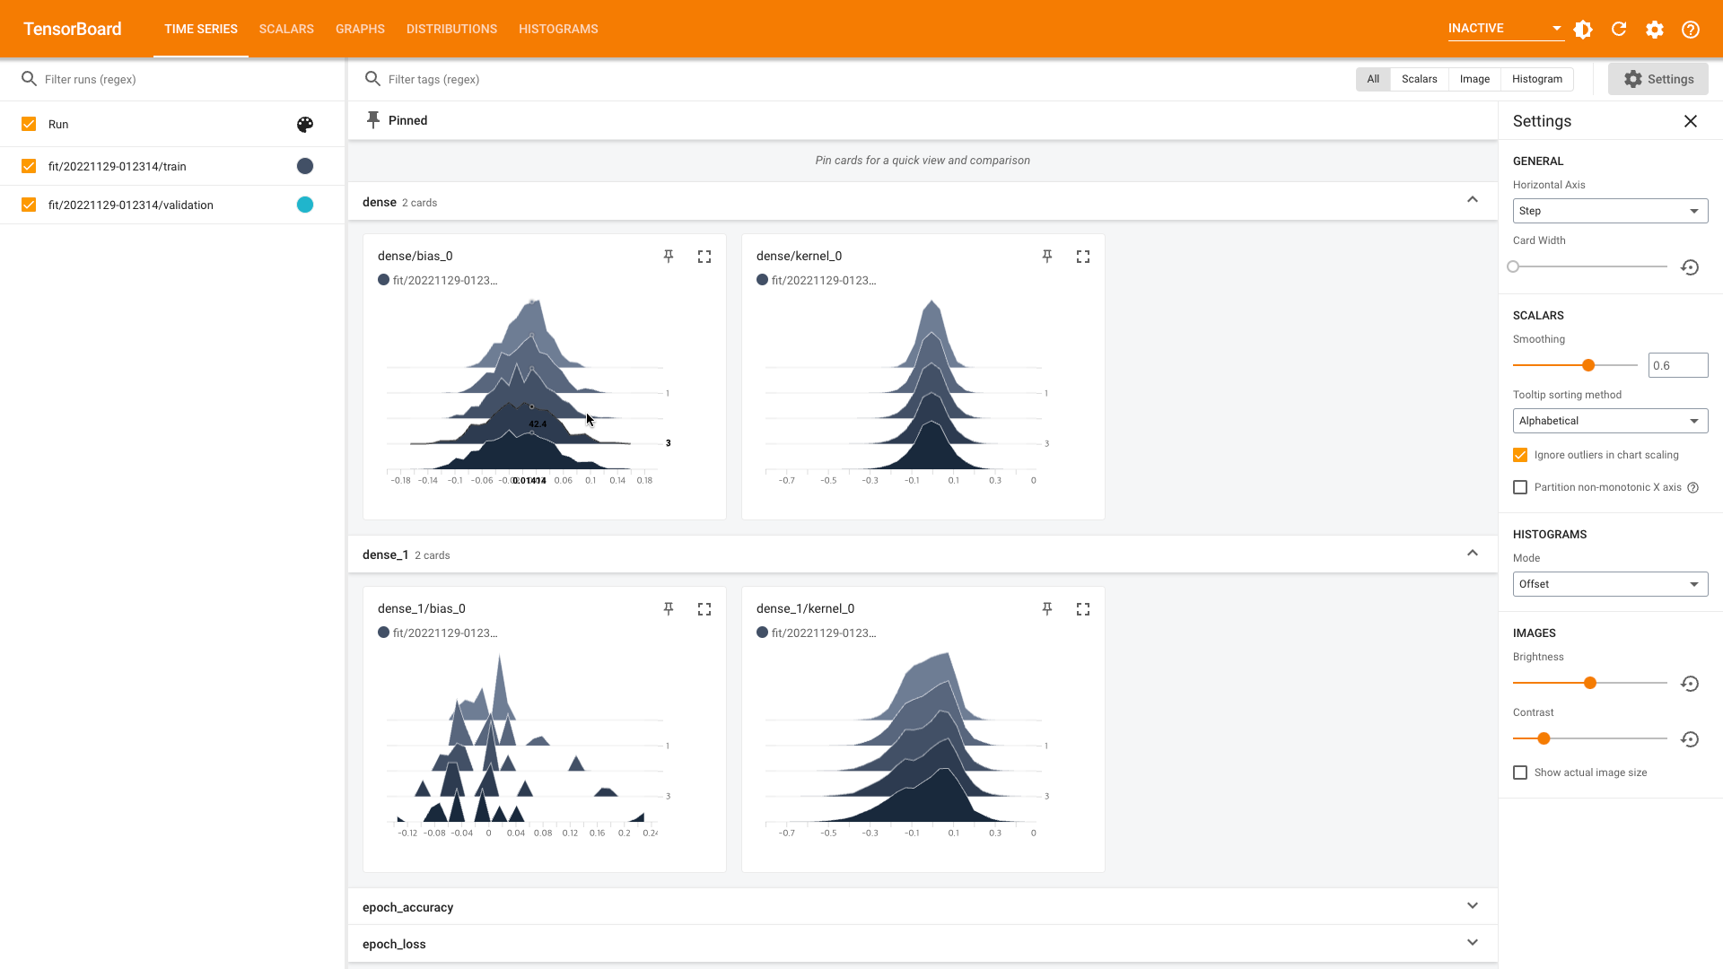Click the Settings button
Screen dimensions: 1723x969
tap(1657, 79)
